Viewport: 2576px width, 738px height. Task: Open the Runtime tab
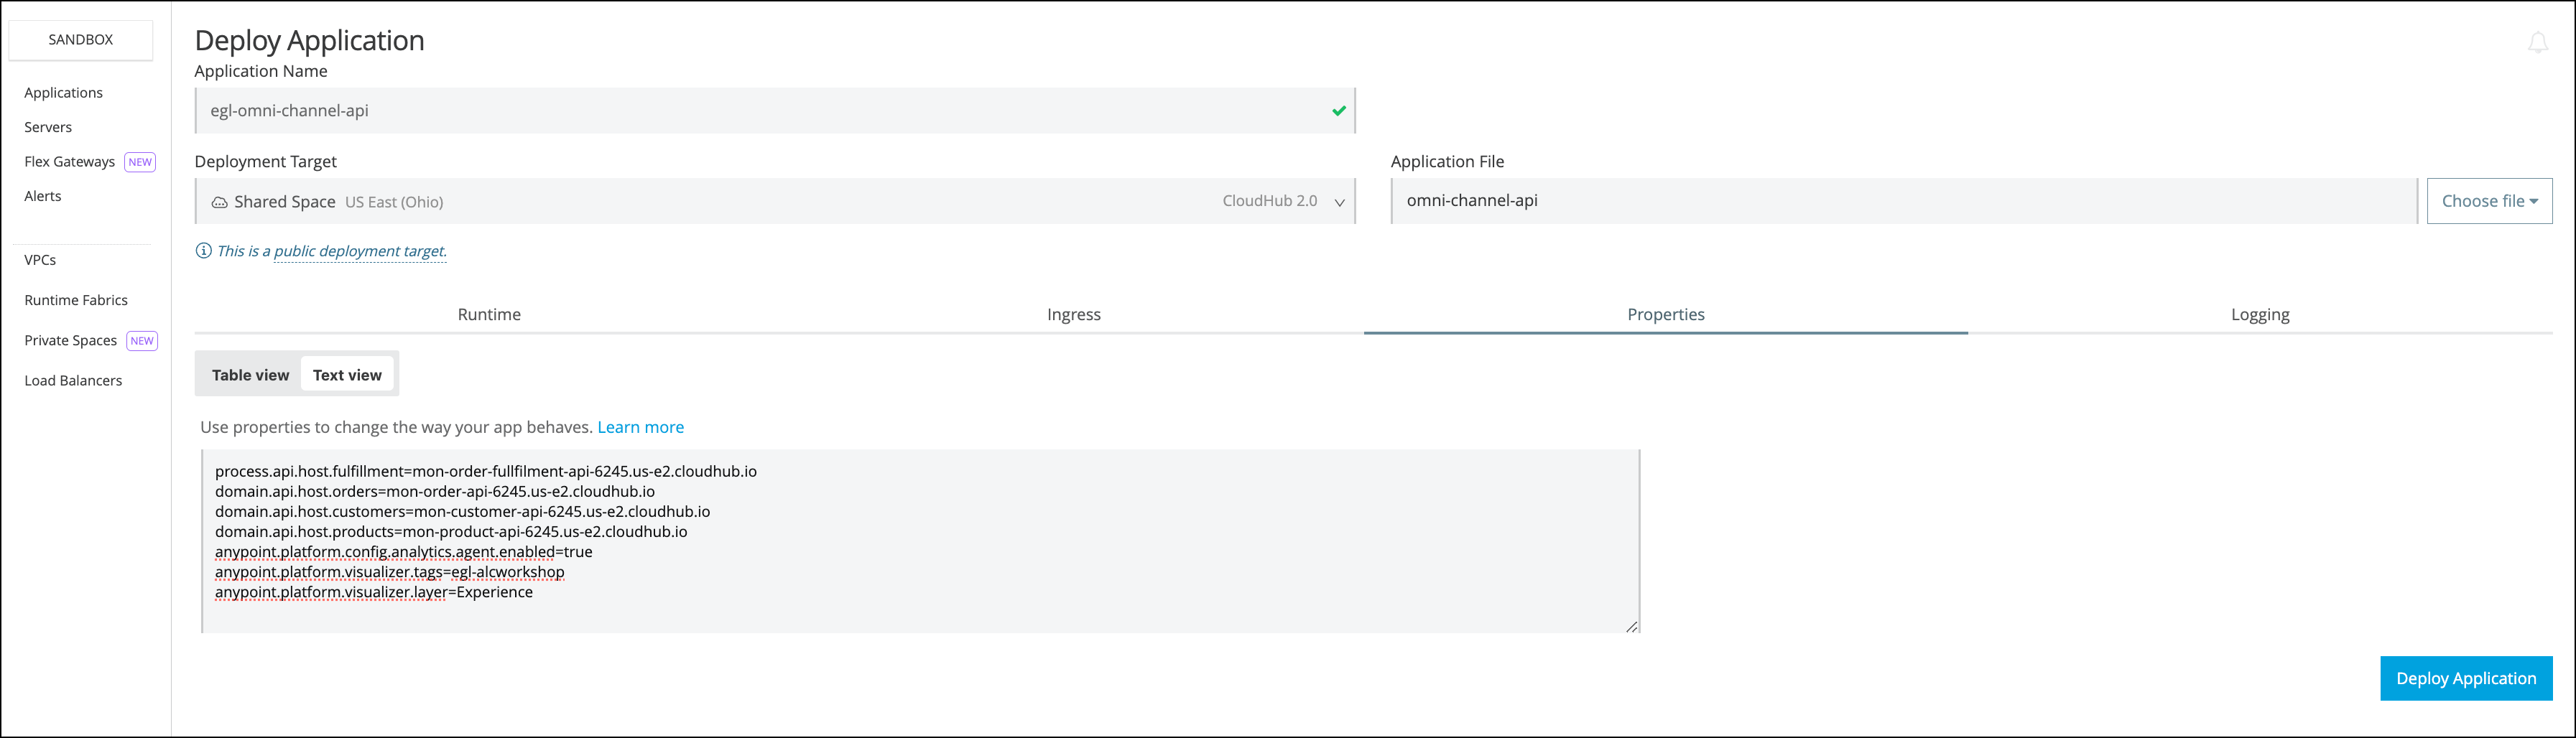click(x=489, y=314)
